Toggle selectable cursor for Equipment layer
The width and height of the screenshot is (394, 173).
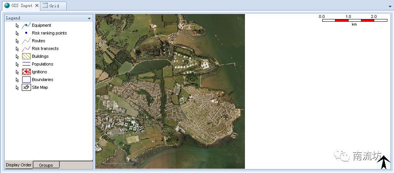coord(17,26)
